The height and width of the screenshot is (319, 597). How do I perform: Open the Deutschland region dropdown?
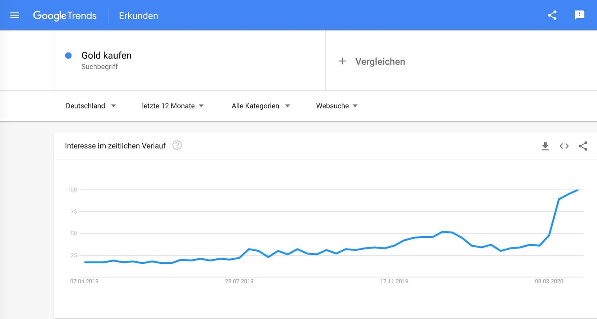click(91, 106)
